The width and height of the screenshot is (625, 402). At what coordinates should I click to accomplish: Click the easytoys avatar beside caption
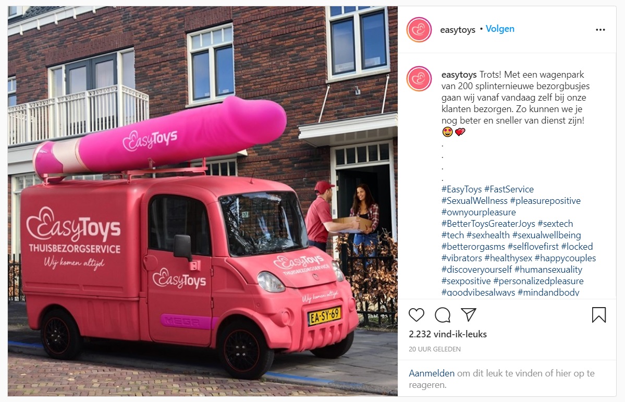(x=419, y=79)
